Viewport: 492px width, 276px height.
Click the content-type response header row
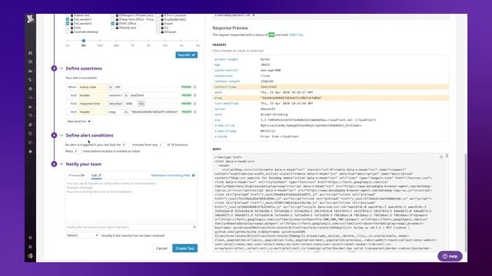pyautogui.click(x=331, y=87)
